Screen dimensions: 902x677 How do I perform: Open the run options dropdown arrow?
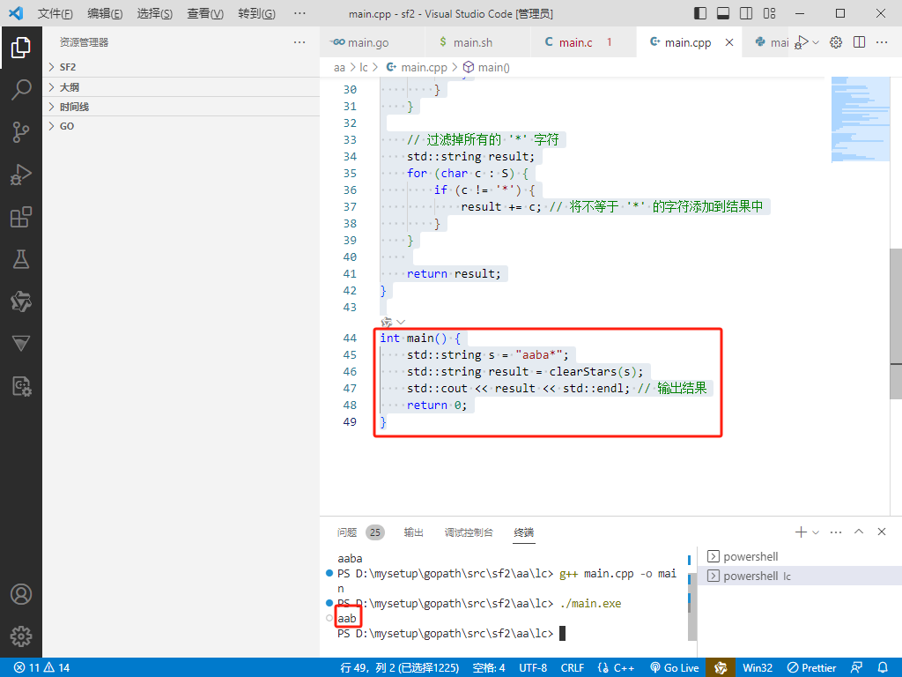point(816,42)
